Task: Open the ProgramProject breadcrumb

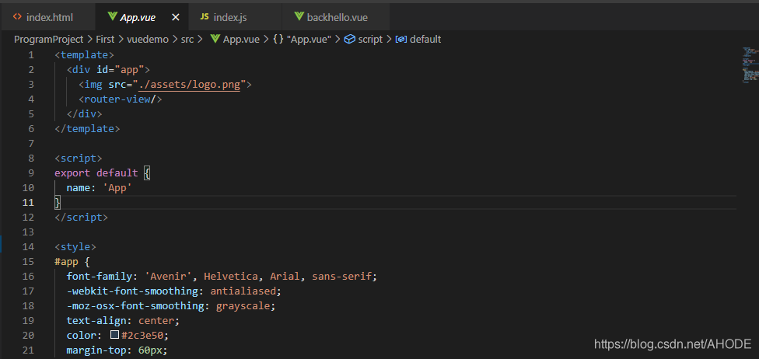Action: pyautogui.click(x=49, y=39)
